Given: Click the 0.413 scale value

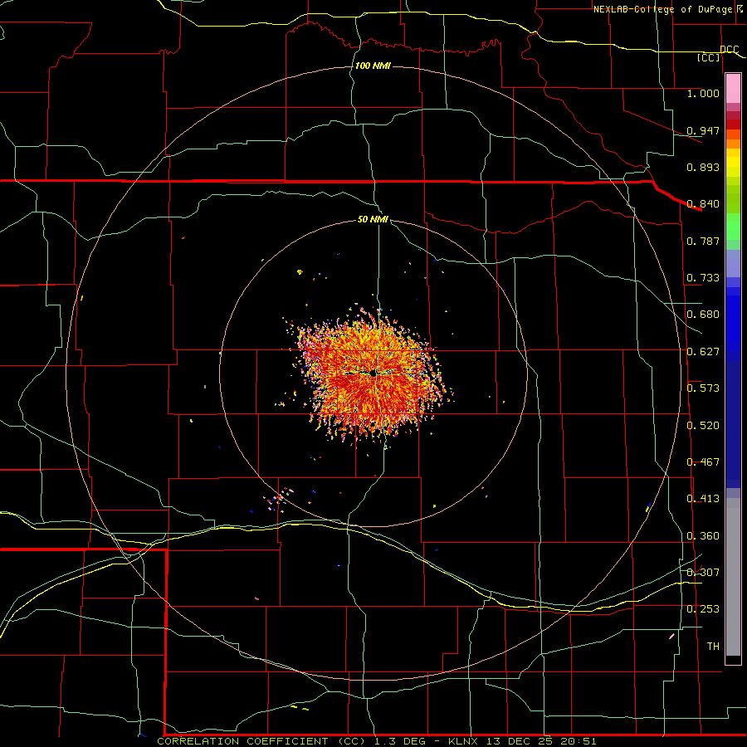Looking at the screenshot, I should pos(703,499).
